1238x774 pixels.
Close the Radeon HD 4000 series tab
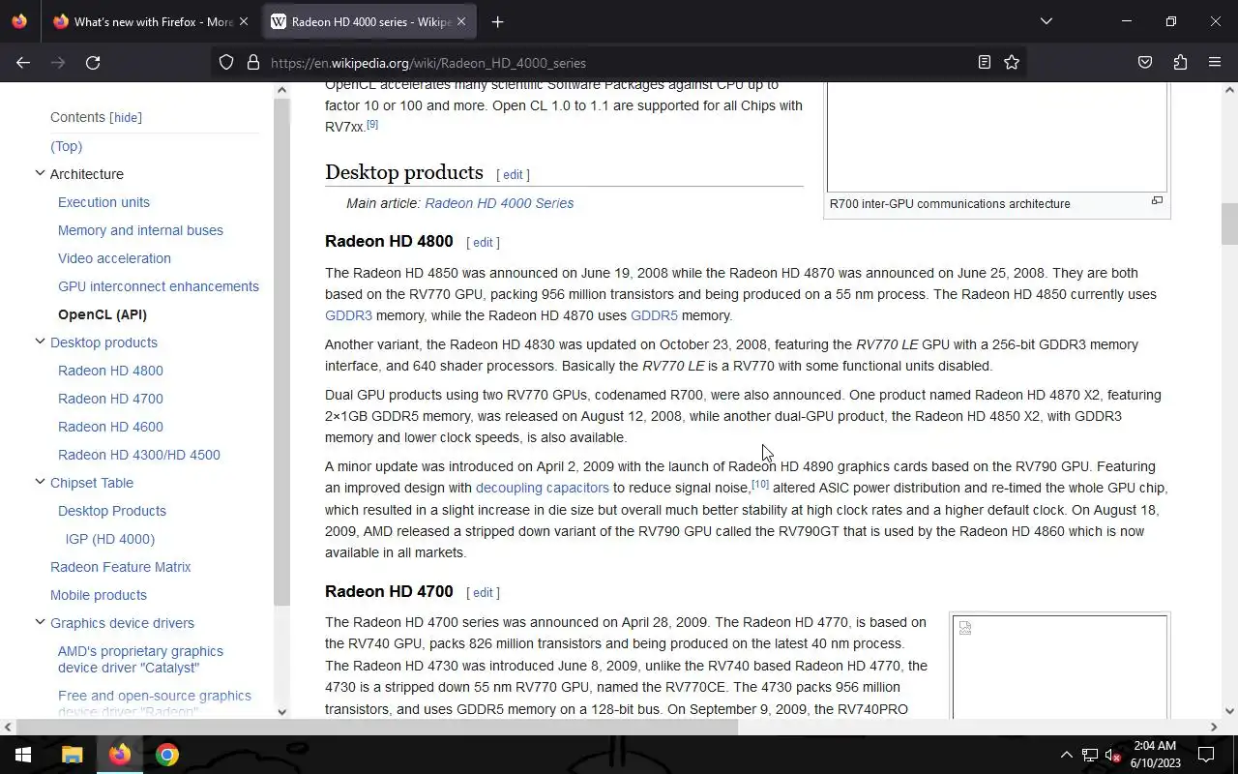coord(461,21)
